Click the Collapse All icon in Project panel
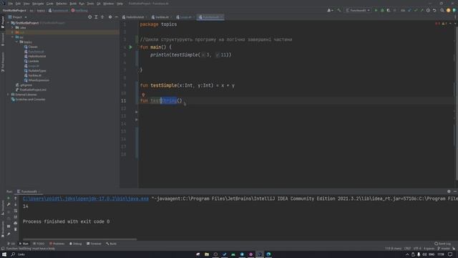The image size is (458, 258). pos(102,17)
